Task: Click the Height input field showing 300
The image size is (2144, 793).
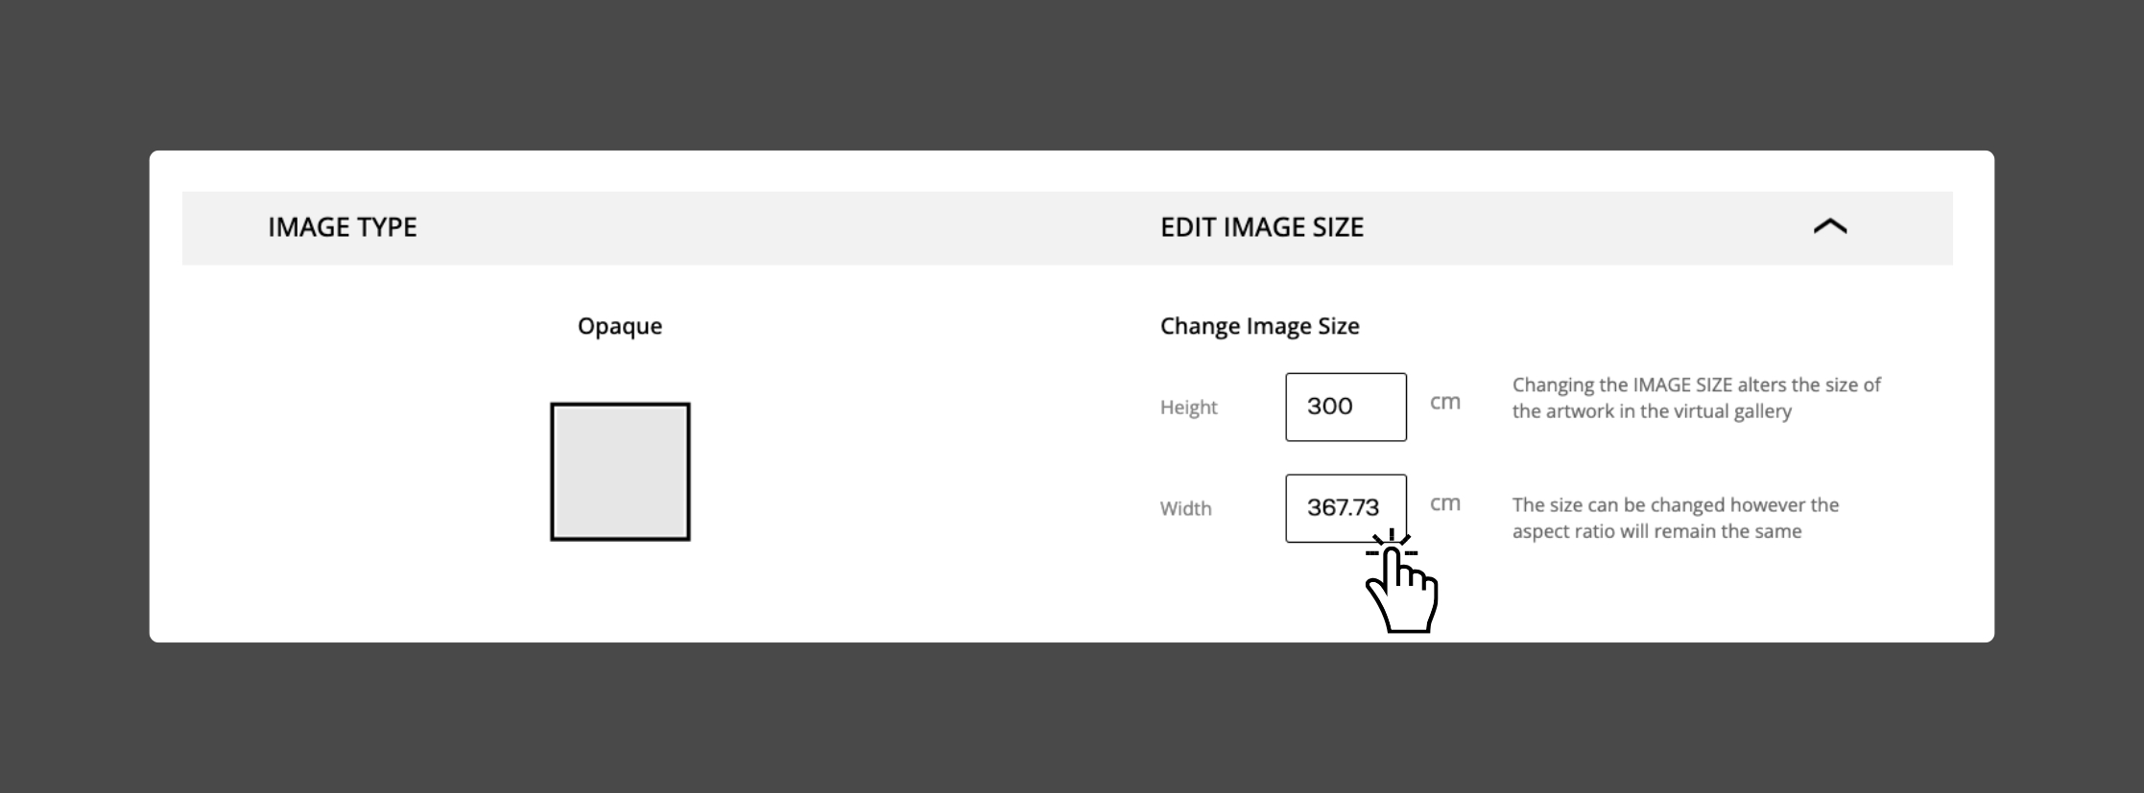Action: [x=1346, y=407]
